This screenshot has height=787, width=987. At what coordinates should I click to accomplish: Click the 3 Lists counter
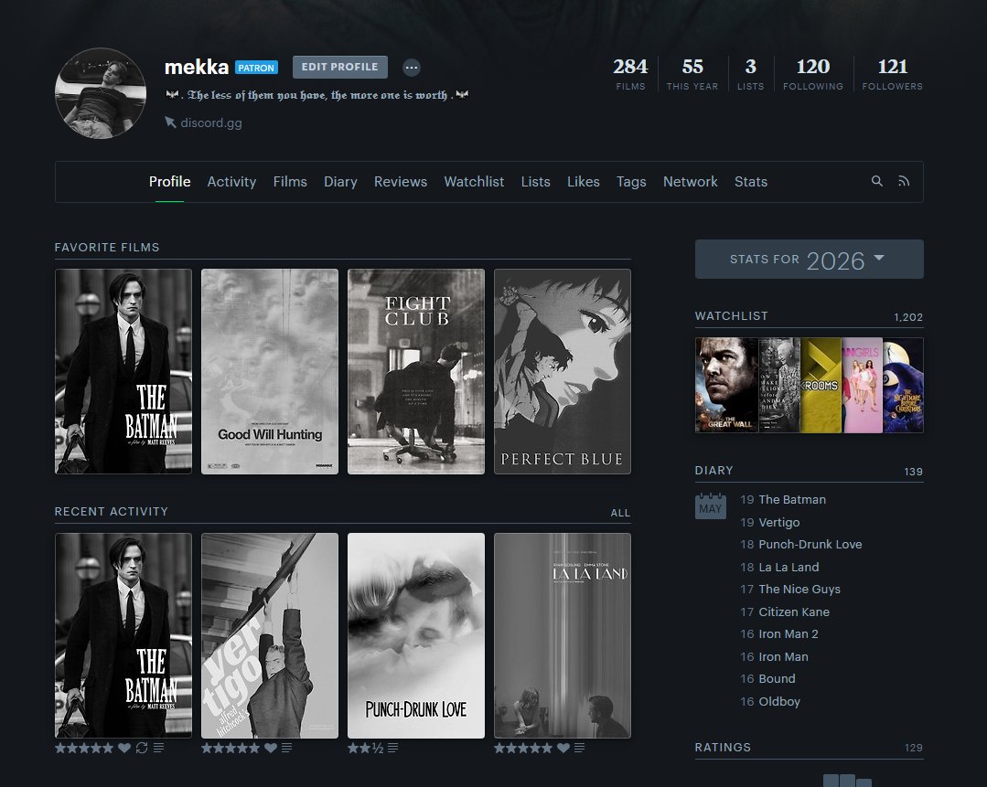[x=750, y=74]
